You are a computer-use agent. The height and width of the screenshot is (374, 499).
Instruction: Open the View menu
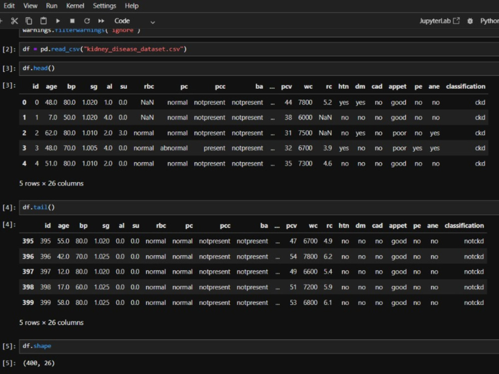(30, 5)
